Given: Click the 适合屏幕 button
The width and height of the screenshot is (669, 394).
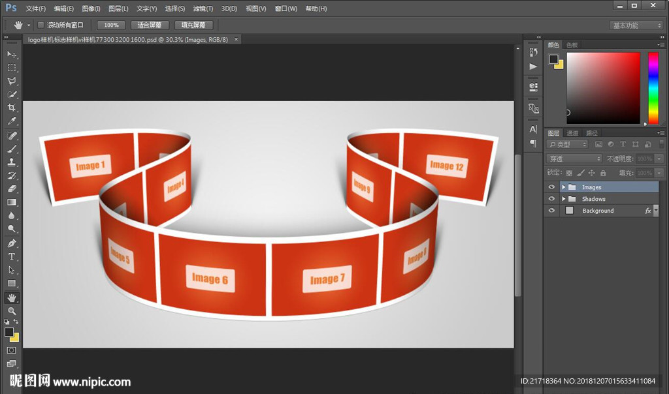Looking at the screenshot, I should coord(150,25).
